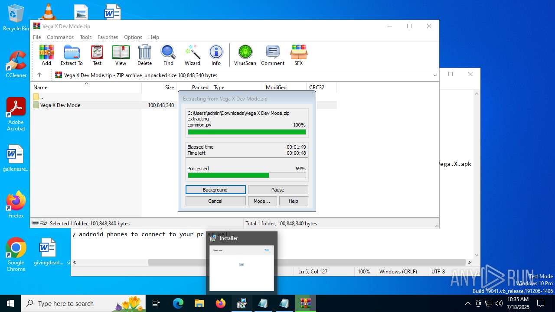Open the Favorites menu
The width and height of the screenshot is (555, 312).
coord(108,37)
